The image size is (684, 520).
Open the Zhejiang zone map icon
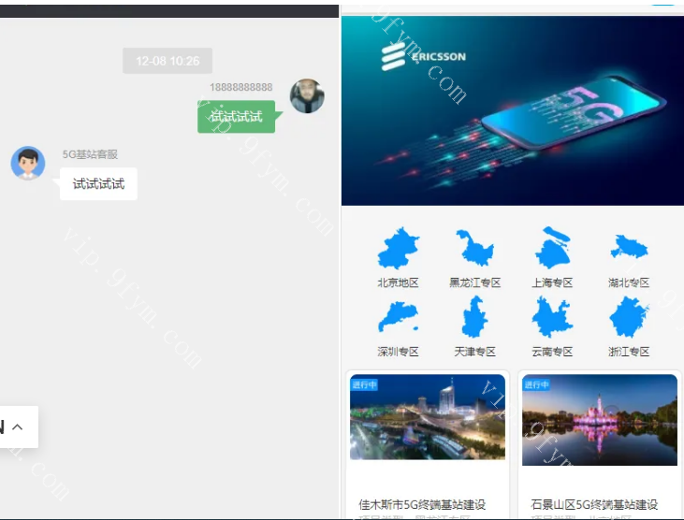point(629,318)
